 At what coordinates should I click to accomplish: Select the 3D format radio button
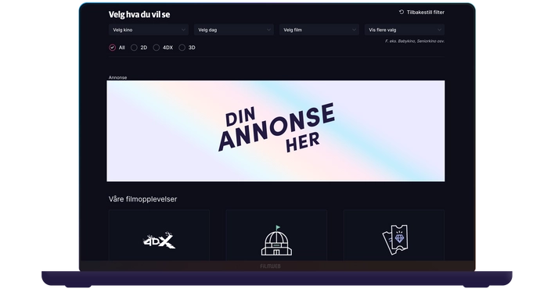(182, 48)
